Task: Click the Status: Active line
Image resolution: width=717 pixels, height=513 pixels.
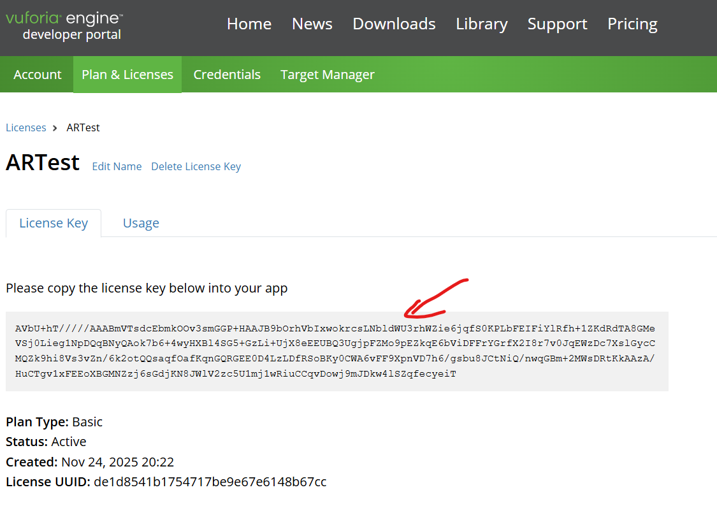Action: 46,442
